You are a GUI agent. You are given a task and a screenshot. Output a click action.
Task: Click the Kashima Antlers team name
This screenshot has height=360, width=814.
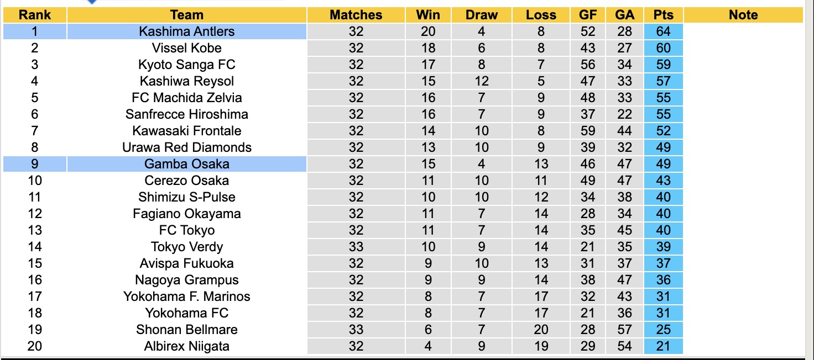pos(187,31)
